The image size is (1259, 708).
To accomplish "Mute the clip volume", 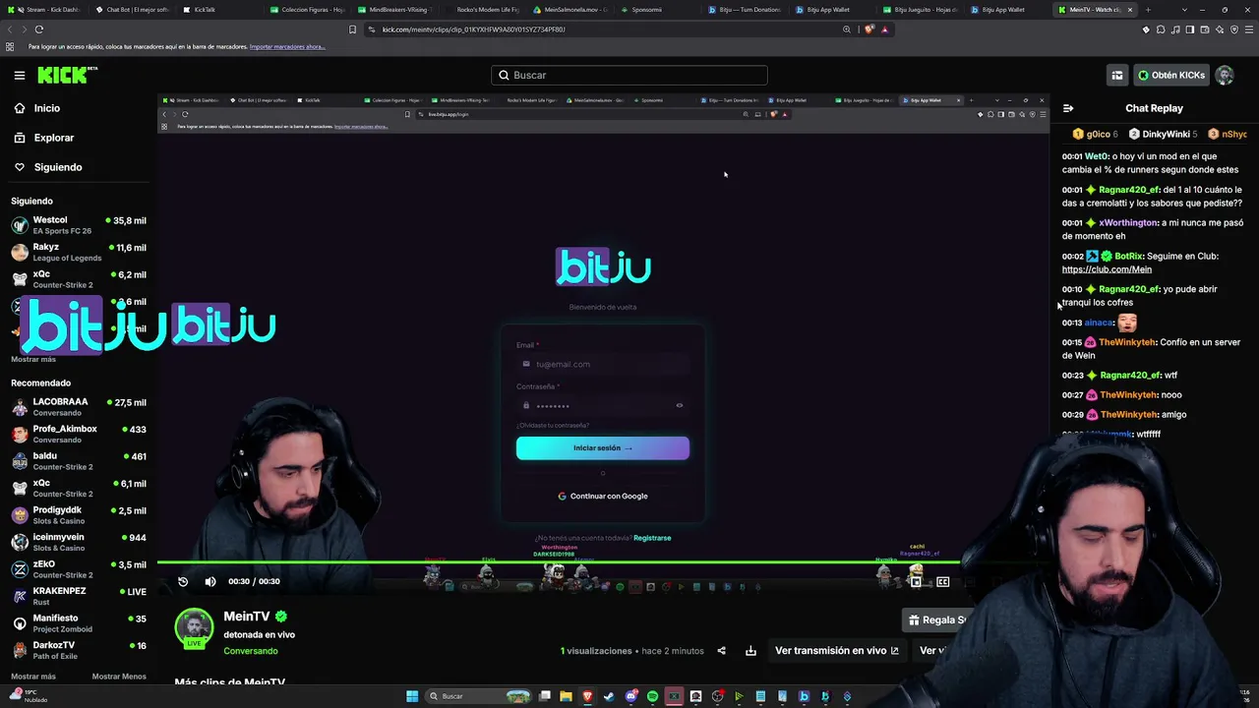I will 210,581.
